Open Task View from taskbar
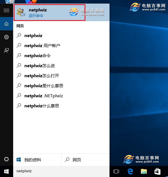Viewport: 168px width, 177px height. 116,171
